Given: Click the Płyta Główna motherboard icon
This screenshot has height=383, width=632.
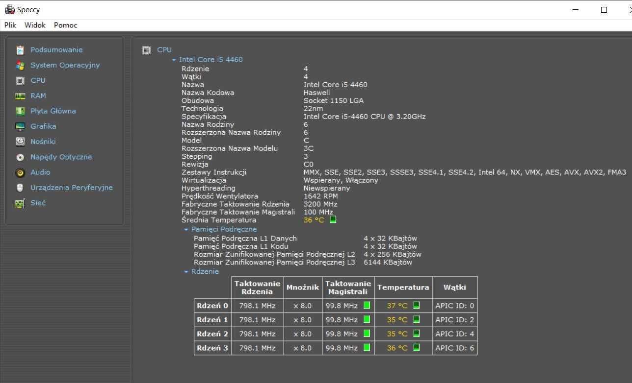Looking at the screenshot, I should (x=20, y=111).
